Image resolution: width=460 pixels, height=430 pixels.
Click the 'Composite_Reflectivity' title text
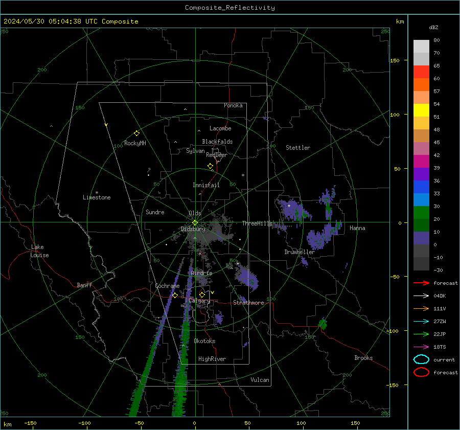pyautogui.click(x=230, y=8)
